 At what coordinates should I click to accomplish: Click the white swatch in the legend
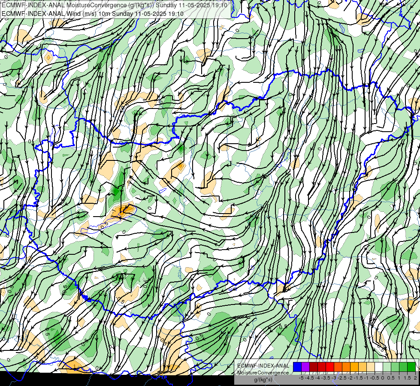379,367
